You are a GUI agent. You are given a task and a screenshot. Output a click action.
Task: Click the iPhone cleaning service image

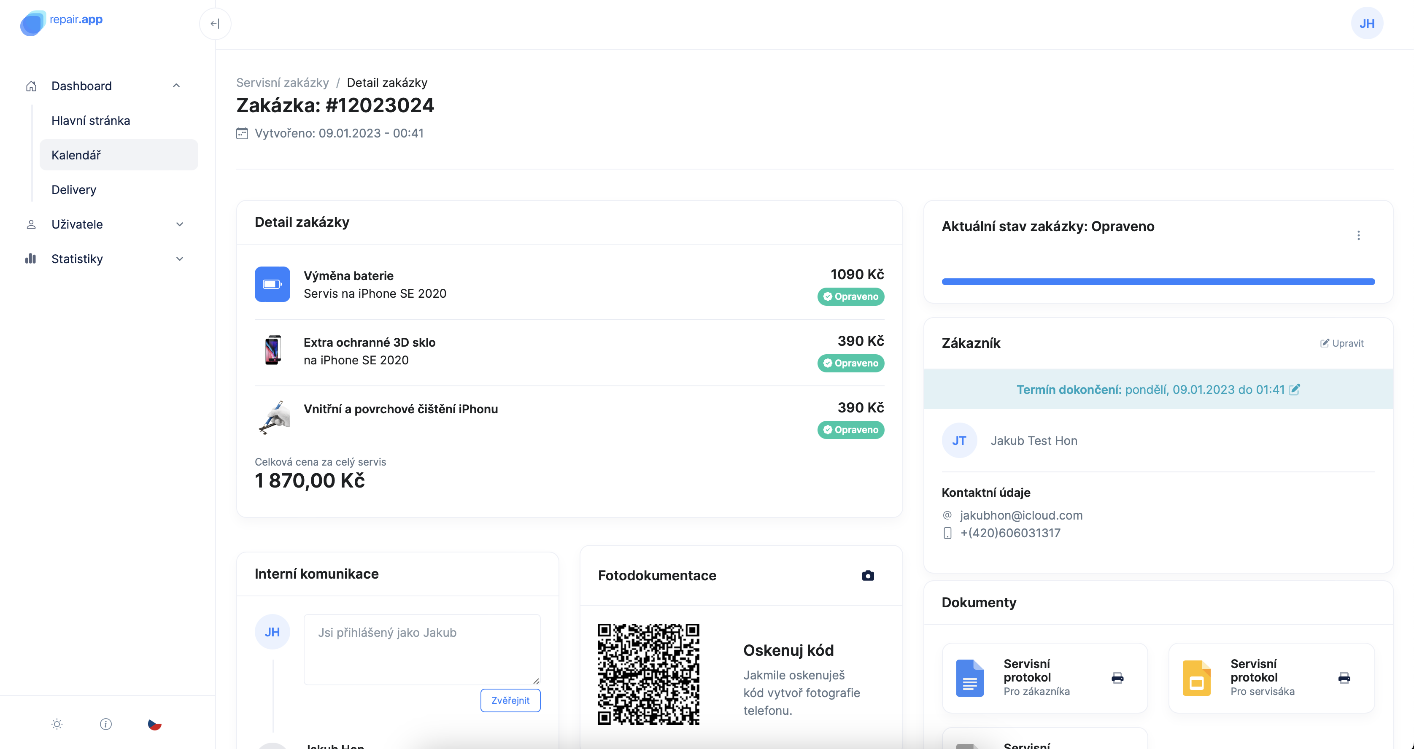click(273, 417)
